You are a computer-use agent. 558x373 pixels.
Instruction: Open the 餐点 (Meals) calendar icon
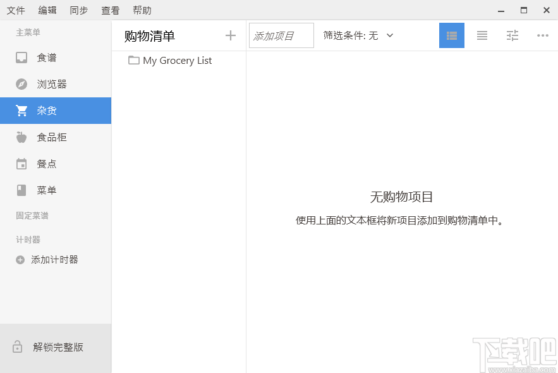pos(21,163)
